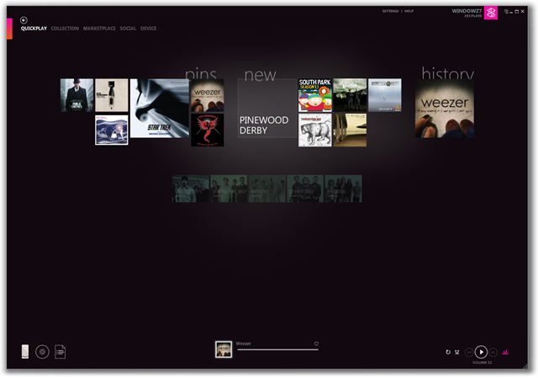Skip to the previous track
This screenshot has height=378, width=538.
[x=469, y=352]
